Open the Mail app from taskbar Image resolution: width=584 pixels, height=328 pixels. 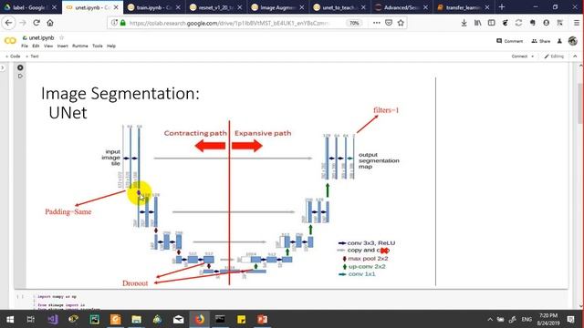click(179, 320)
